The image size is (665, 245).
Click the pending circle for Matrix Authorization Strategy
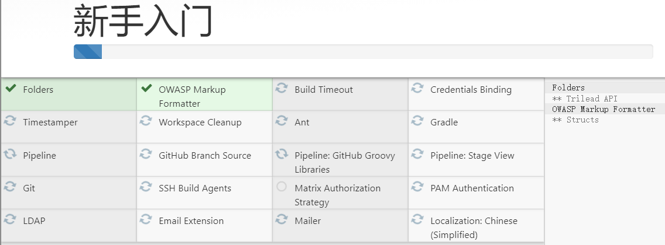(281, 187)
